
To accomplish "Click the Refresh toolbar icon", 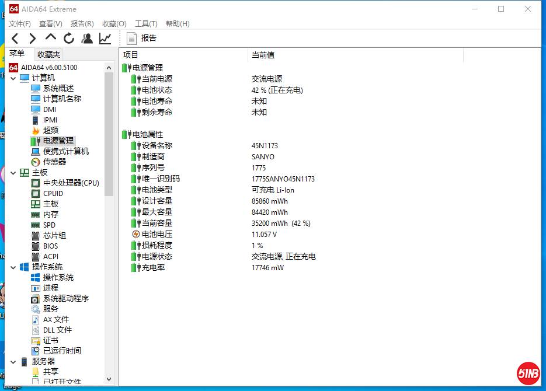I will [69, 39].
